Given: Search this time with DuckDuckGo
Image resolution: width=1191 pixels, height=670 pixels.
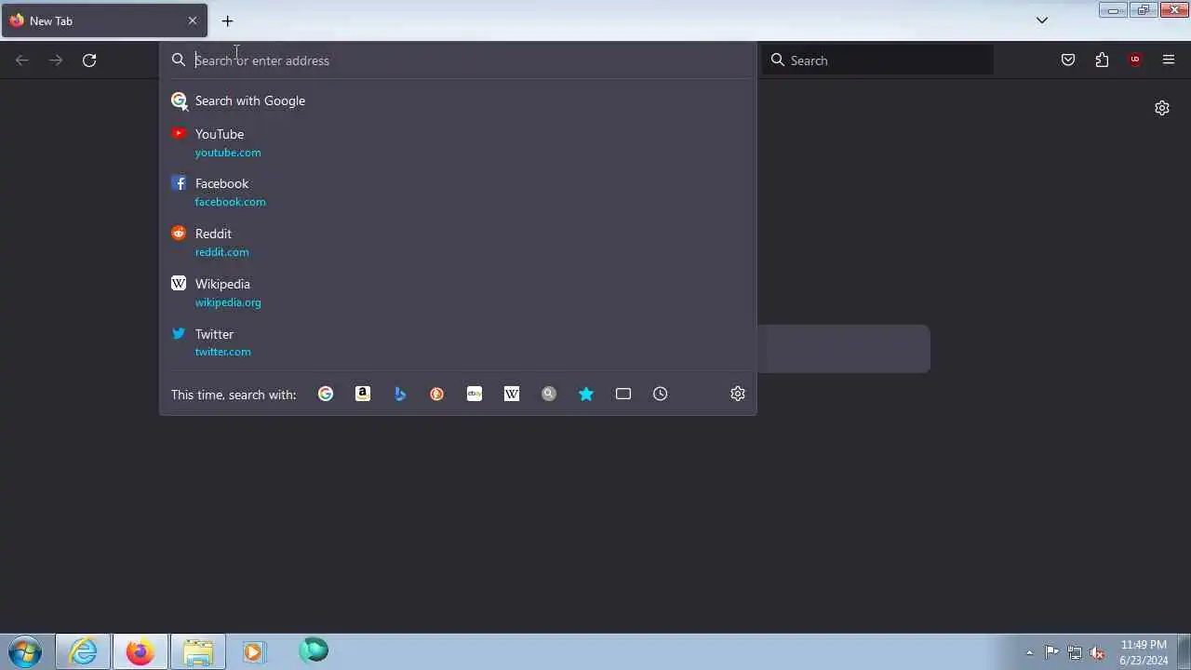Looking at the screenshot, I should pos(437,394).
